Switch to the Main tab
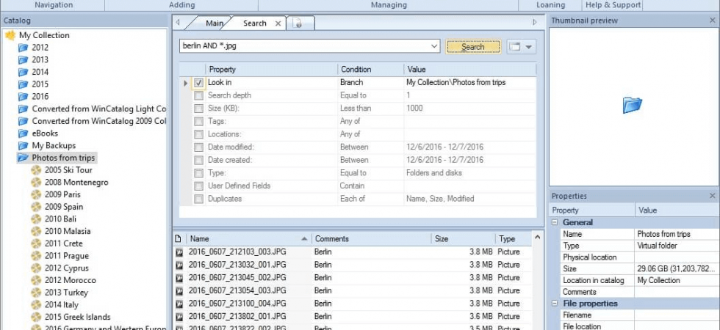720x330 pixels. pos(215,23)
